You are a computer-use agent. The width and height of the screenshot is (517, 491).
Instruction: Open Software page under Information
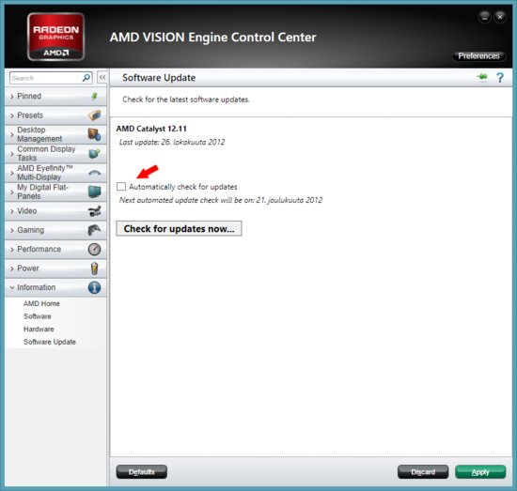tap(38, 316)
